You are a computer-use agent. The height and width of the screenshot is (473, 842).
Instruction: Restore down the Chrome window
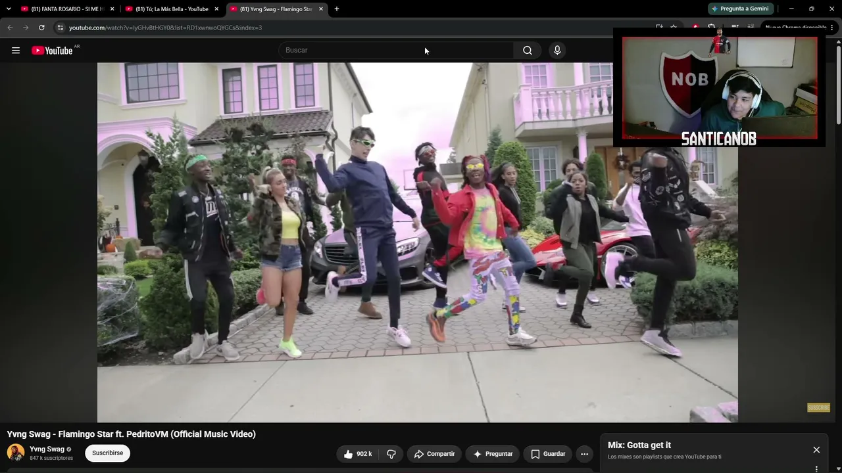coord(812,9)
